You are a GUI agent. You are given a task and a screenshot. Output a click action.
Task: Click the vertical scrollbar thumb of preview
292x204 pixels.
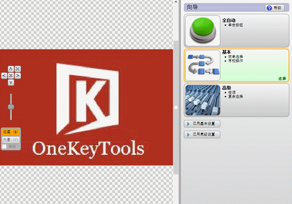tap(176, 108)
